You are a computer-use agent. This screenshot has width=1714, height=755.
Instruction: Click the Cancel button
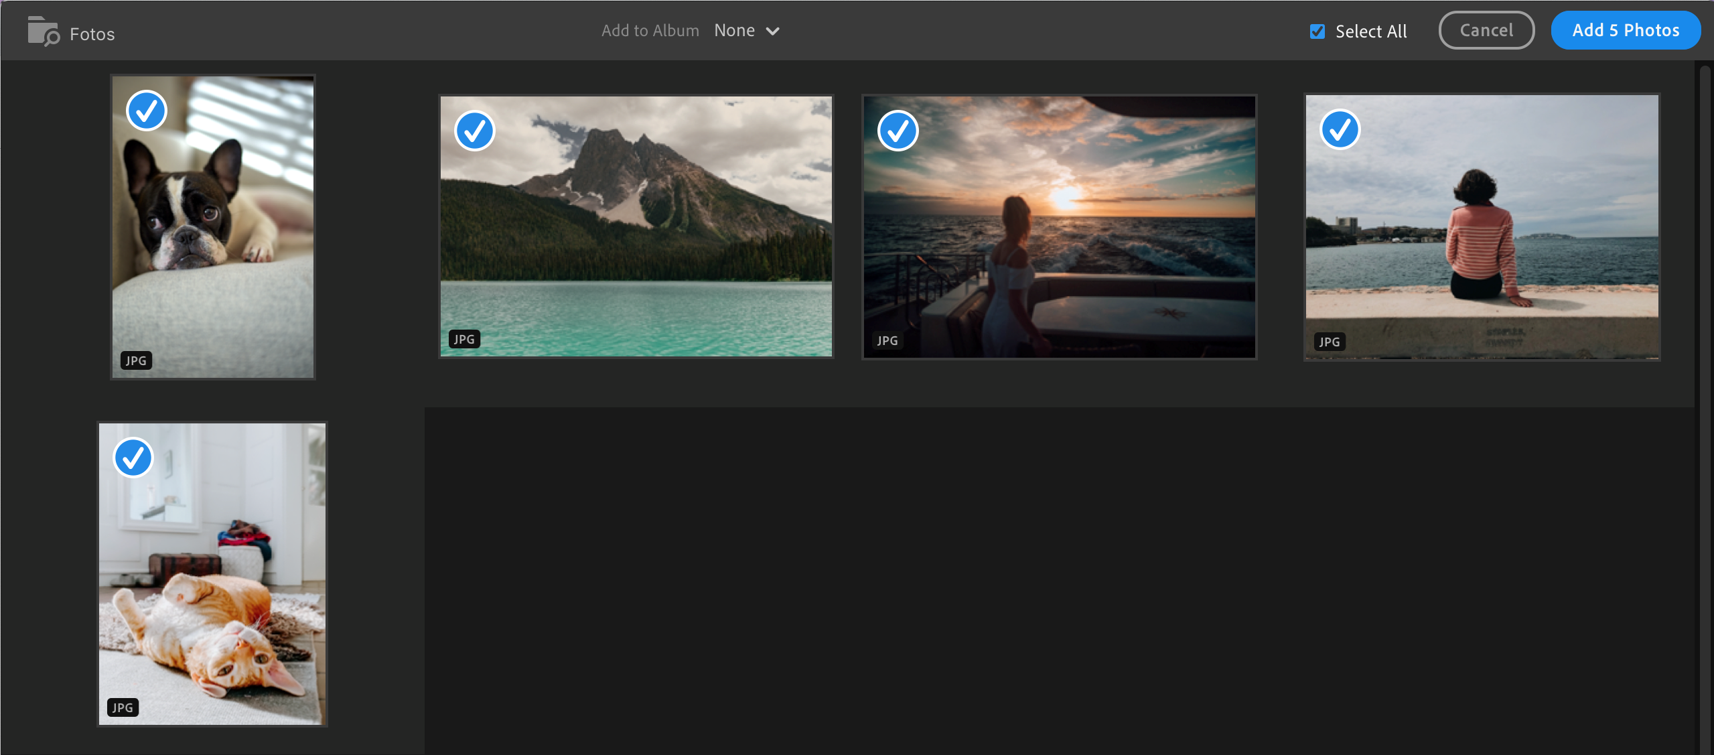coord(1486,31)
